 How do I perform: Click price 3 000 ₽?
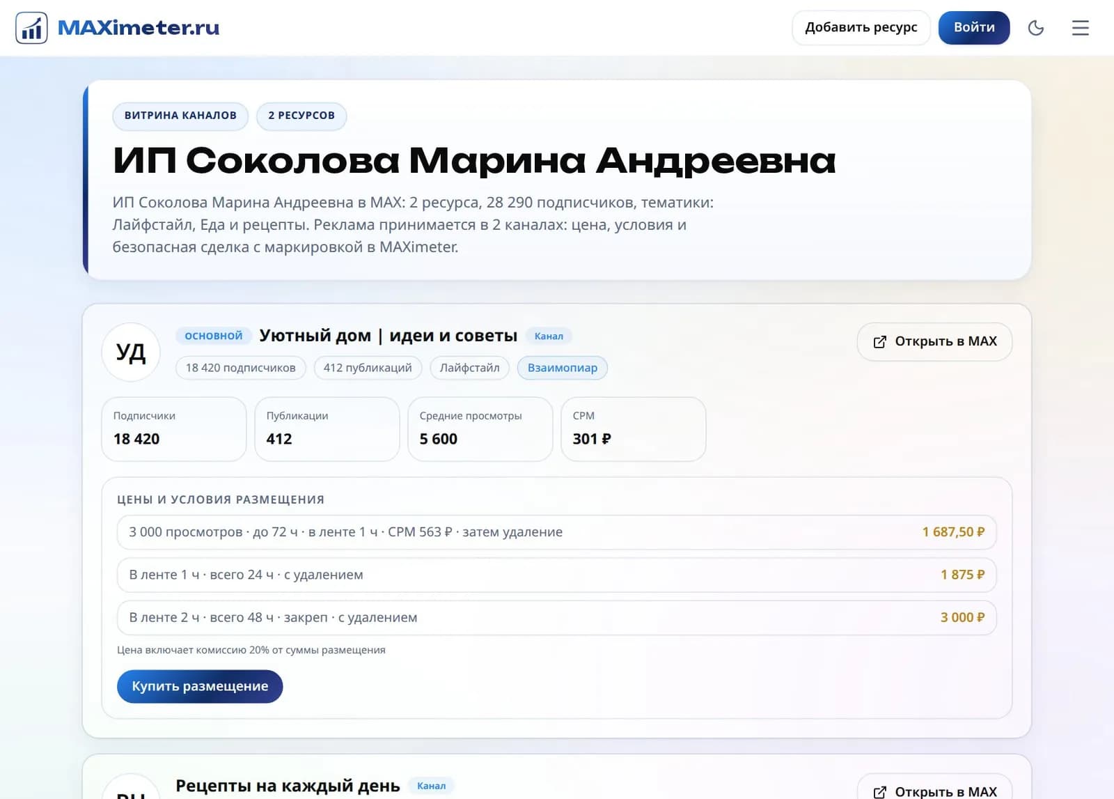962,617
